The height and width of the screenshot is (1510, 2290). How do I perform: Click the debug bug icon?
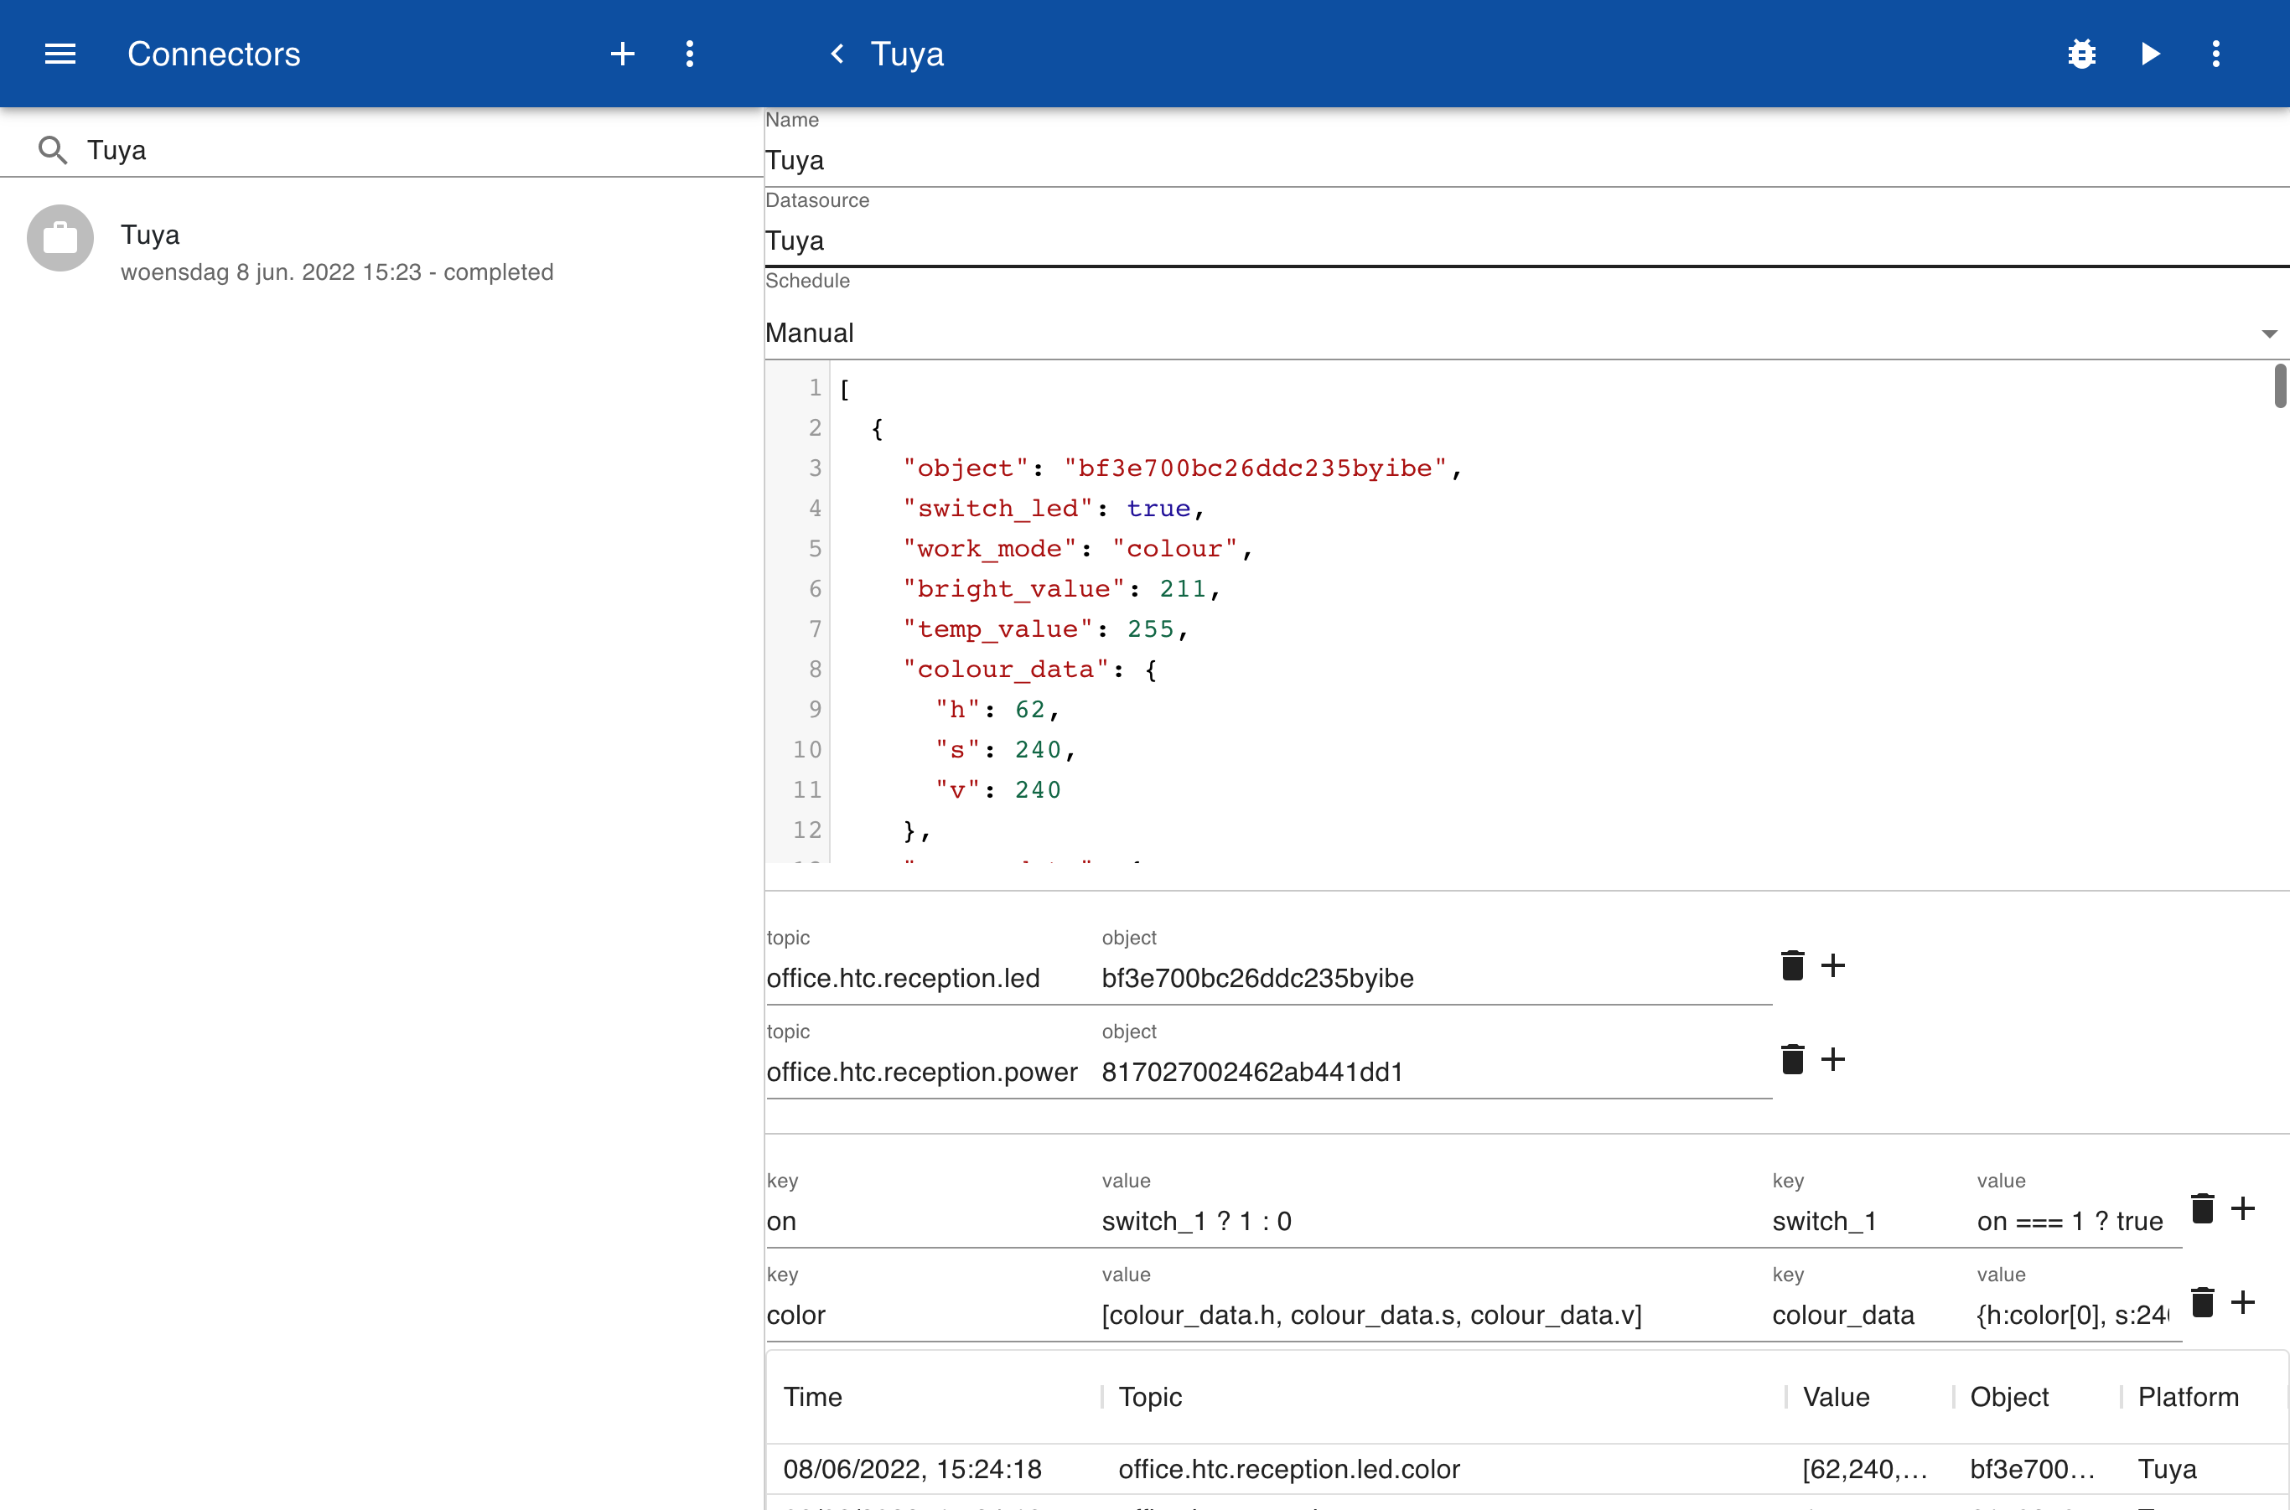tap(2081, 54)
